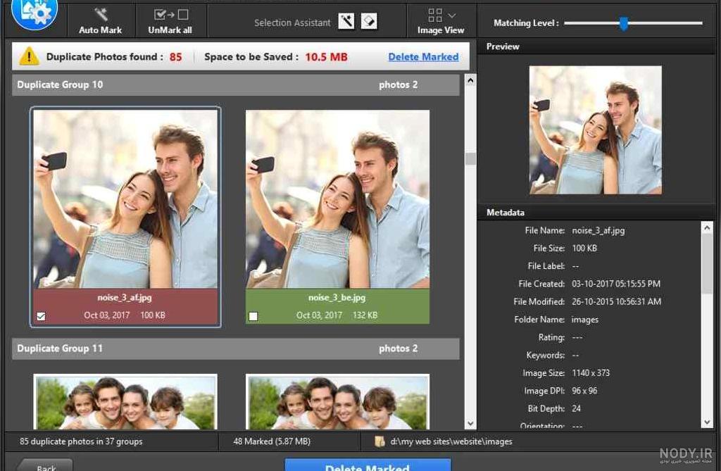Open the Image View grid icon
This screenshot has width=721, height=471.
click(434, 15)
